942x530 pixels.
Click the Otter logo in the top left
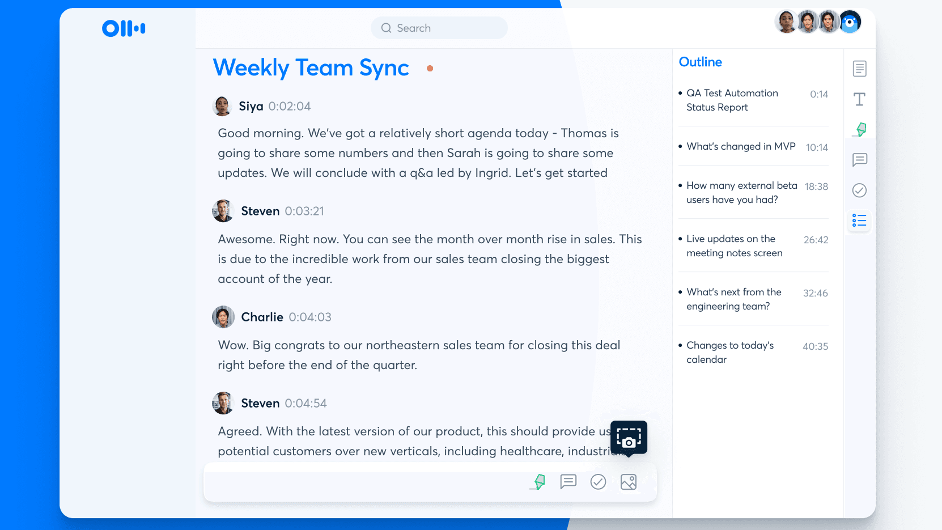123,28
